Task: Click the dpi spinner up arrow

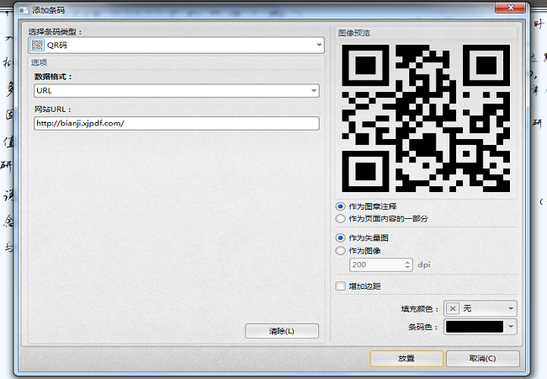Action: 407,262
